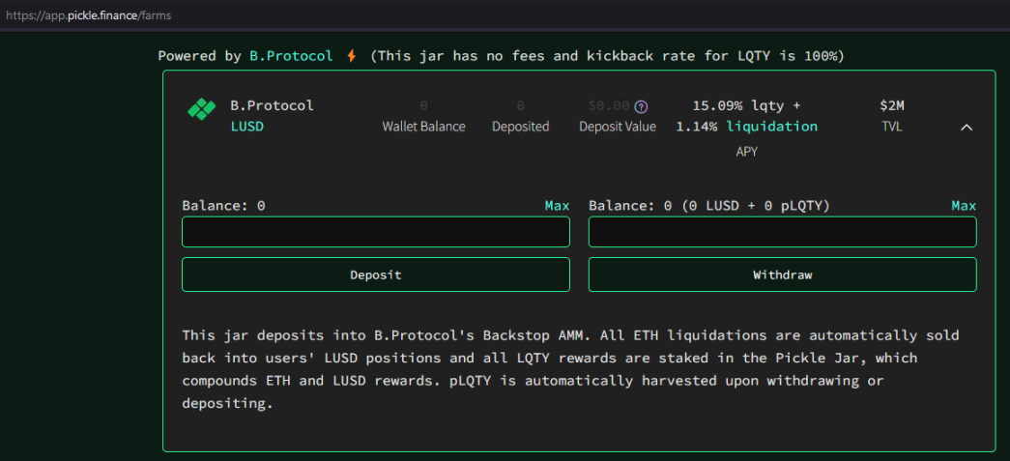Click the Withdraw button
1010x461 pixels.
pos(783,274)
